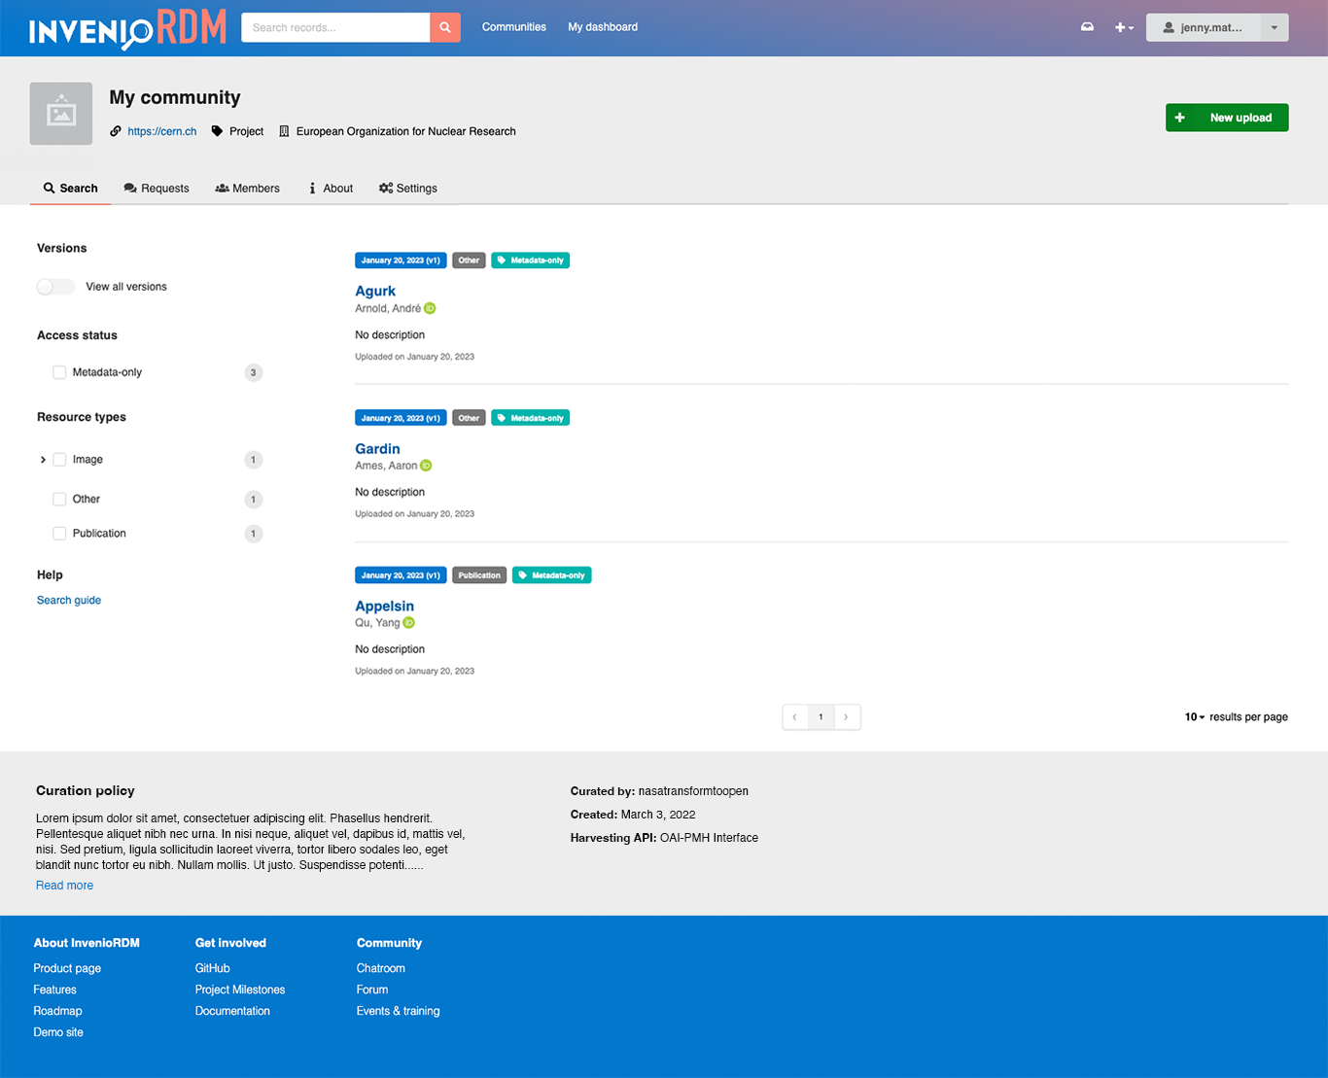The image size is (1328, 1078).
Task: Click the Project tag icon
Action: 219,130
